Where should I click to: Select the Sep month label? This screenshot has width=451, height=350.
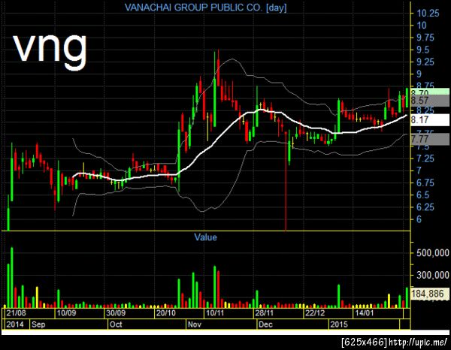point(38,324)
